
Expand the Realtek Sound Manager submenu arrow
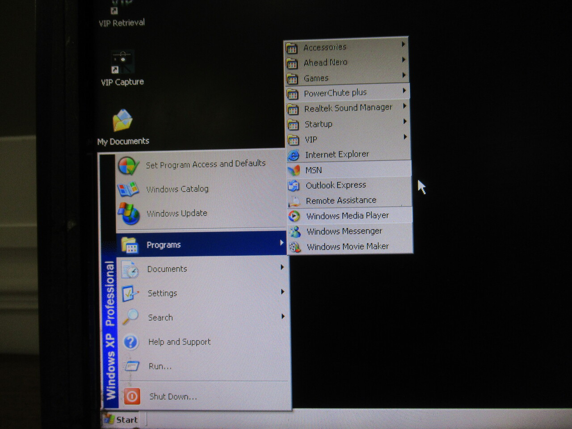coord(404,105)
